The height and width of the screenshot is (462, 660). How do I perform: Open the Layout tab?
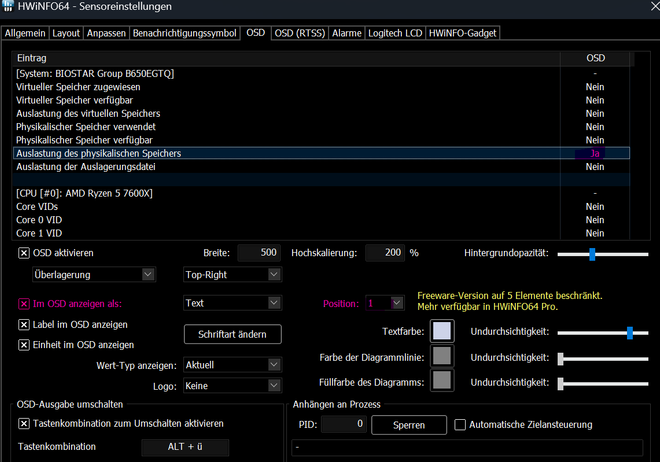[x=66, y=33]
